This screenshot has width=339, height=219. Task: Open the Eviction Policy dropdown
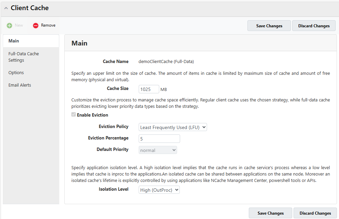click(173, 127)
